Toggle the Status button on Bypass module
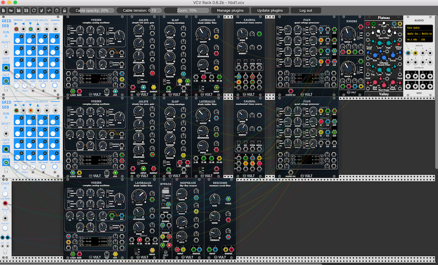The height and width of the screenshot is (265, 438). click(166, 191)
